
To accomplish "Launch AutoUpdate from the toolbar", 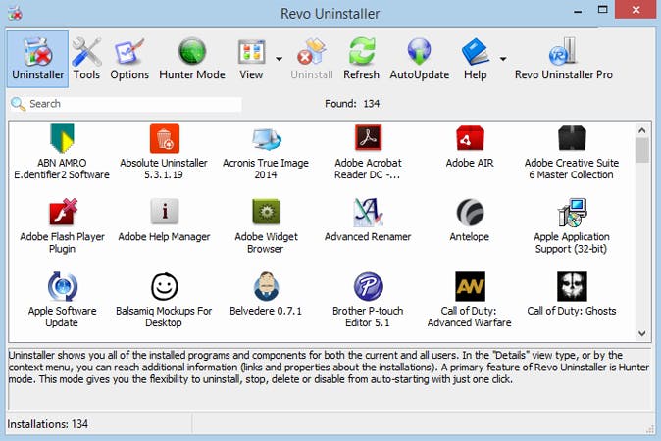I will (419, 59).
